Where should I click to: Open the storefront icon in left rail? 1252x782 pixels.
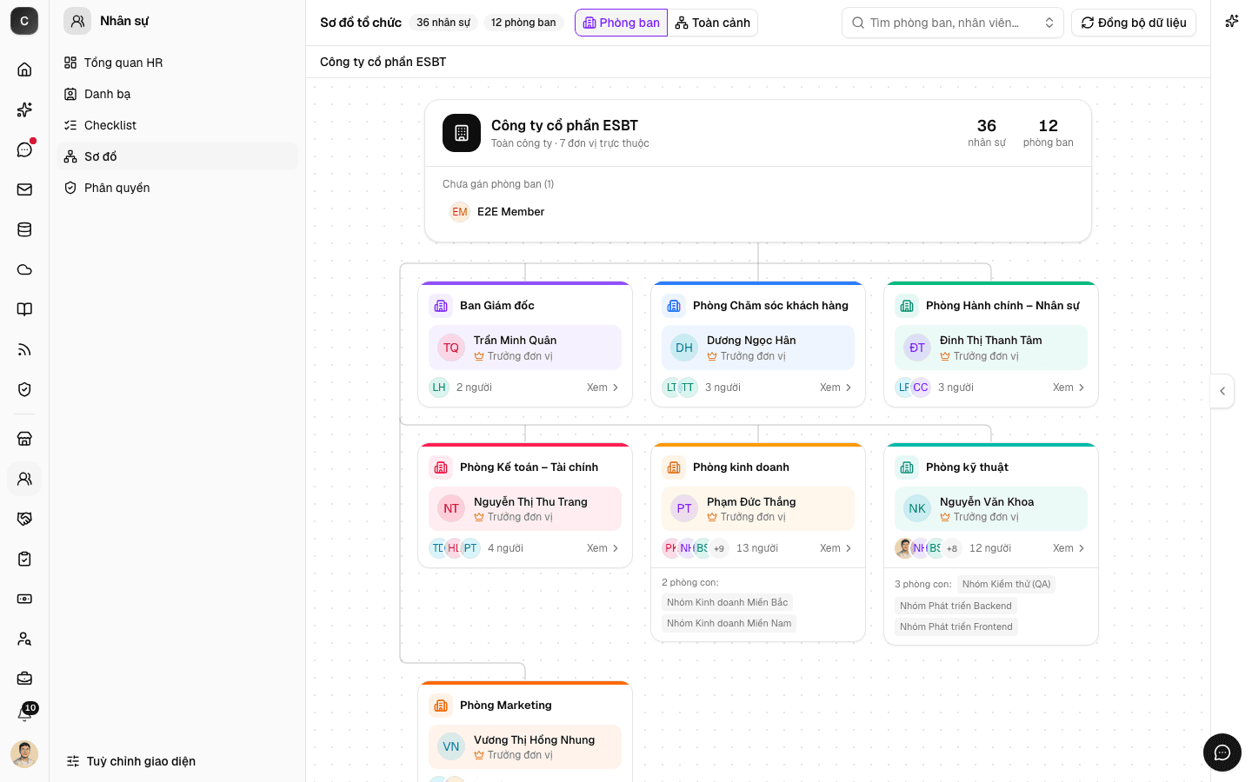24,439
